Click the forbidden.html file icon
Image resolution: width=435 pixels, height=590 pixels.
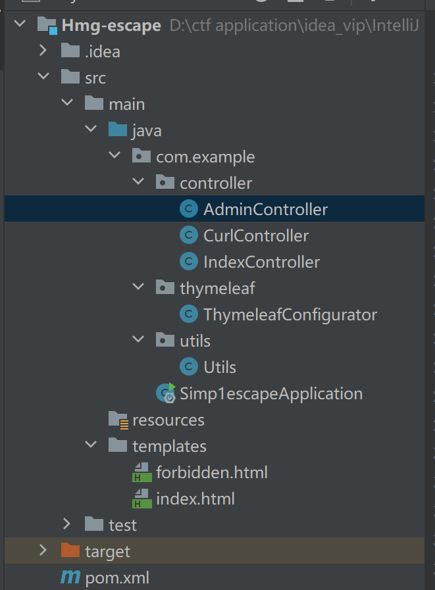pos(141,472)
